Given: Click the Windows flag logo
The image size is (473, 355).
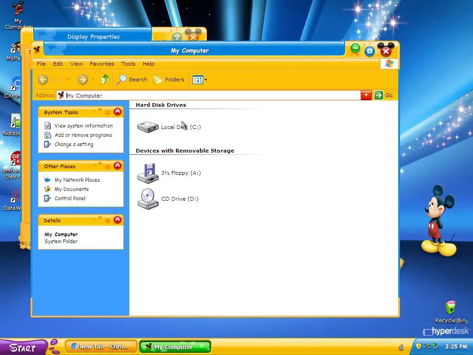Looking at the screenshot, I should point(389,64).
